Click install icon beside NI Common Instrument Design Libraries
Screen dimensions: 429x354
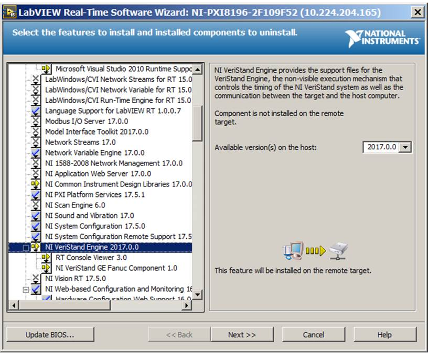(36, 184)
